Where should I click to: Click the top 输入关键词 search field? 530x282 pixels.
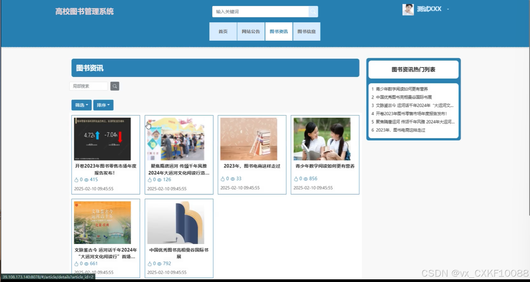(260, 12)
